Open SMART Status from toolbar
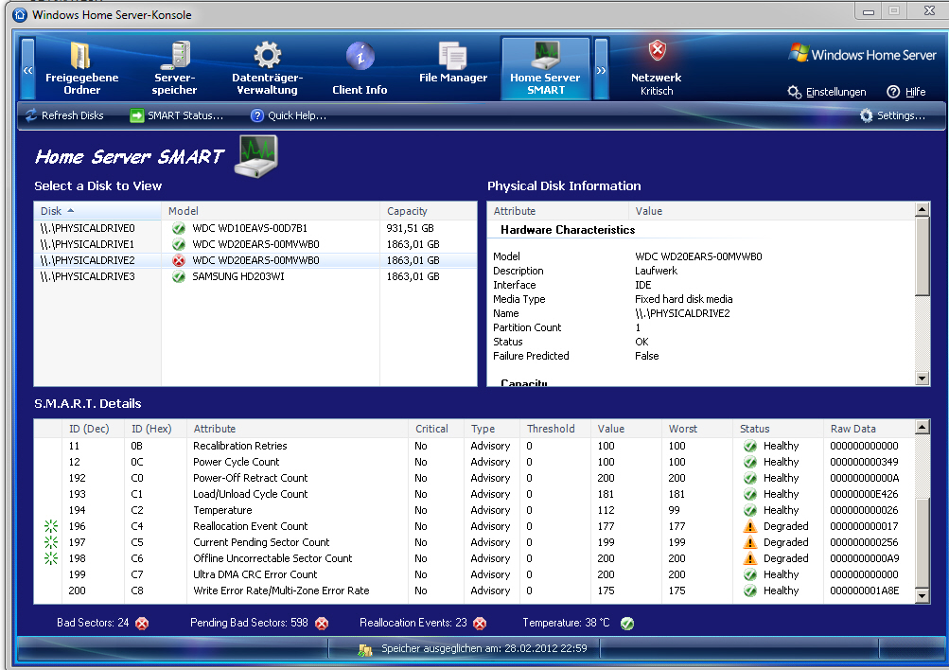Image resolution: width=949 pixels, height=670 pixels. pos(177,115)
